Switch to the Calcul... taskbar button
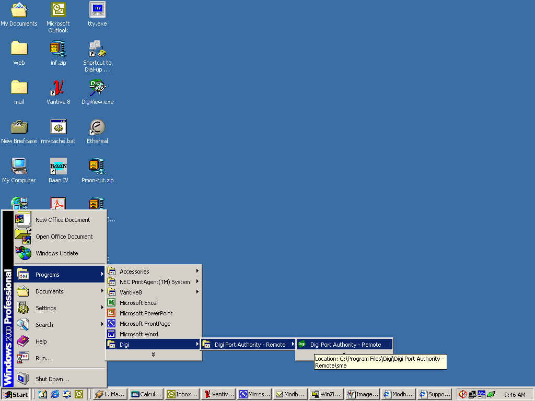The image size is (535, 401). click(x=146, y=395)
